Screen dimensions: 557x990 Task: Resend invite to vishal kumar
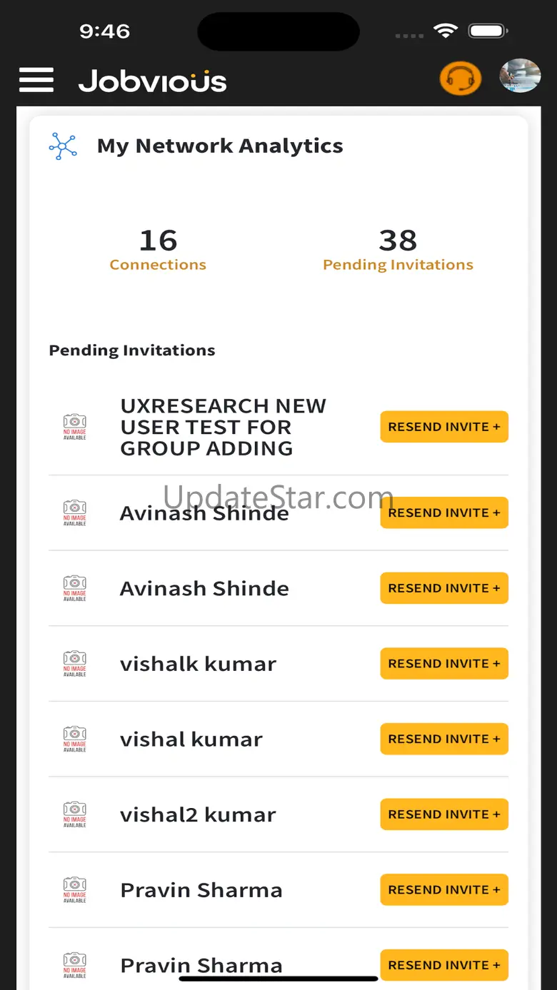(443, 739)
